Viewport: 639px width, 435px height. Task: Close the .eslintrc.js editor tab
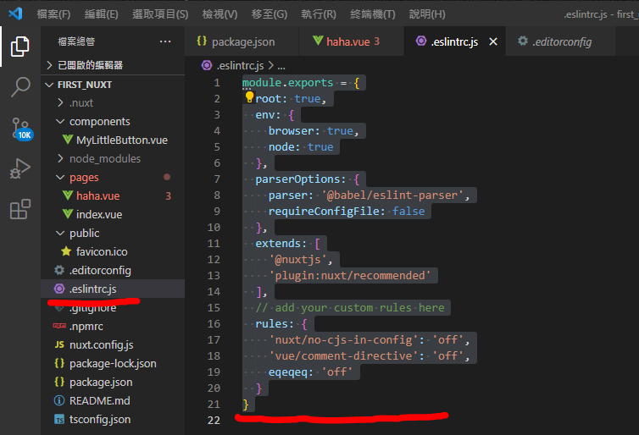pos(492,41)
